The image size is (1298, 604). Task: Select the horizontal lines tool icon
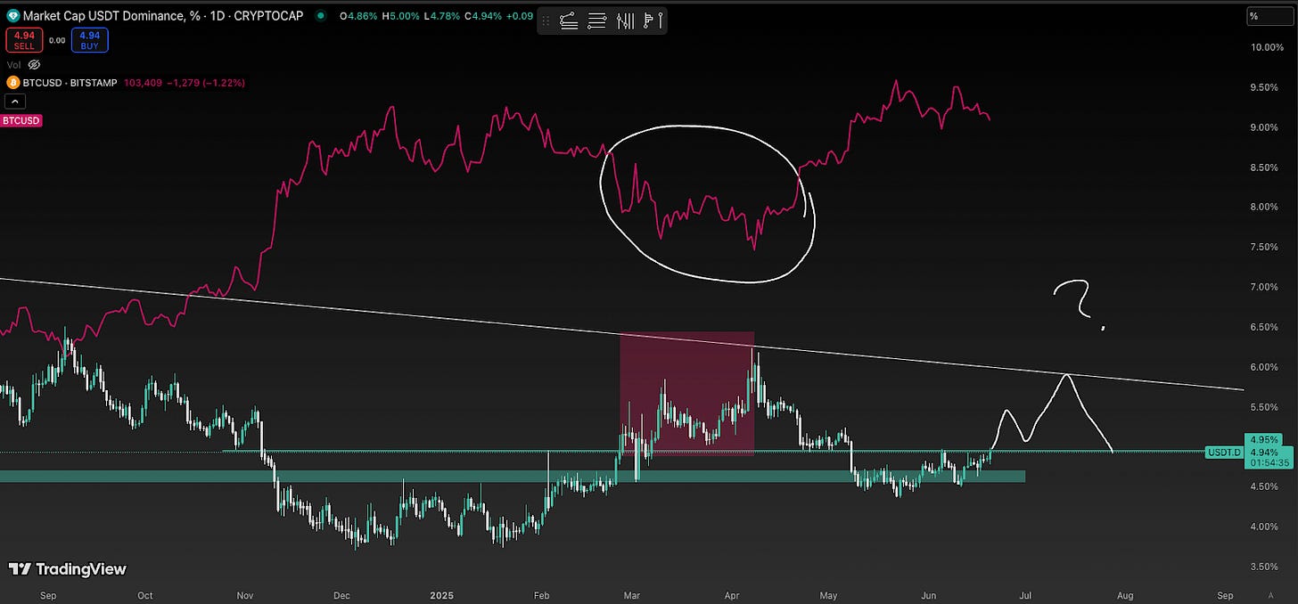tap(598, 20)
